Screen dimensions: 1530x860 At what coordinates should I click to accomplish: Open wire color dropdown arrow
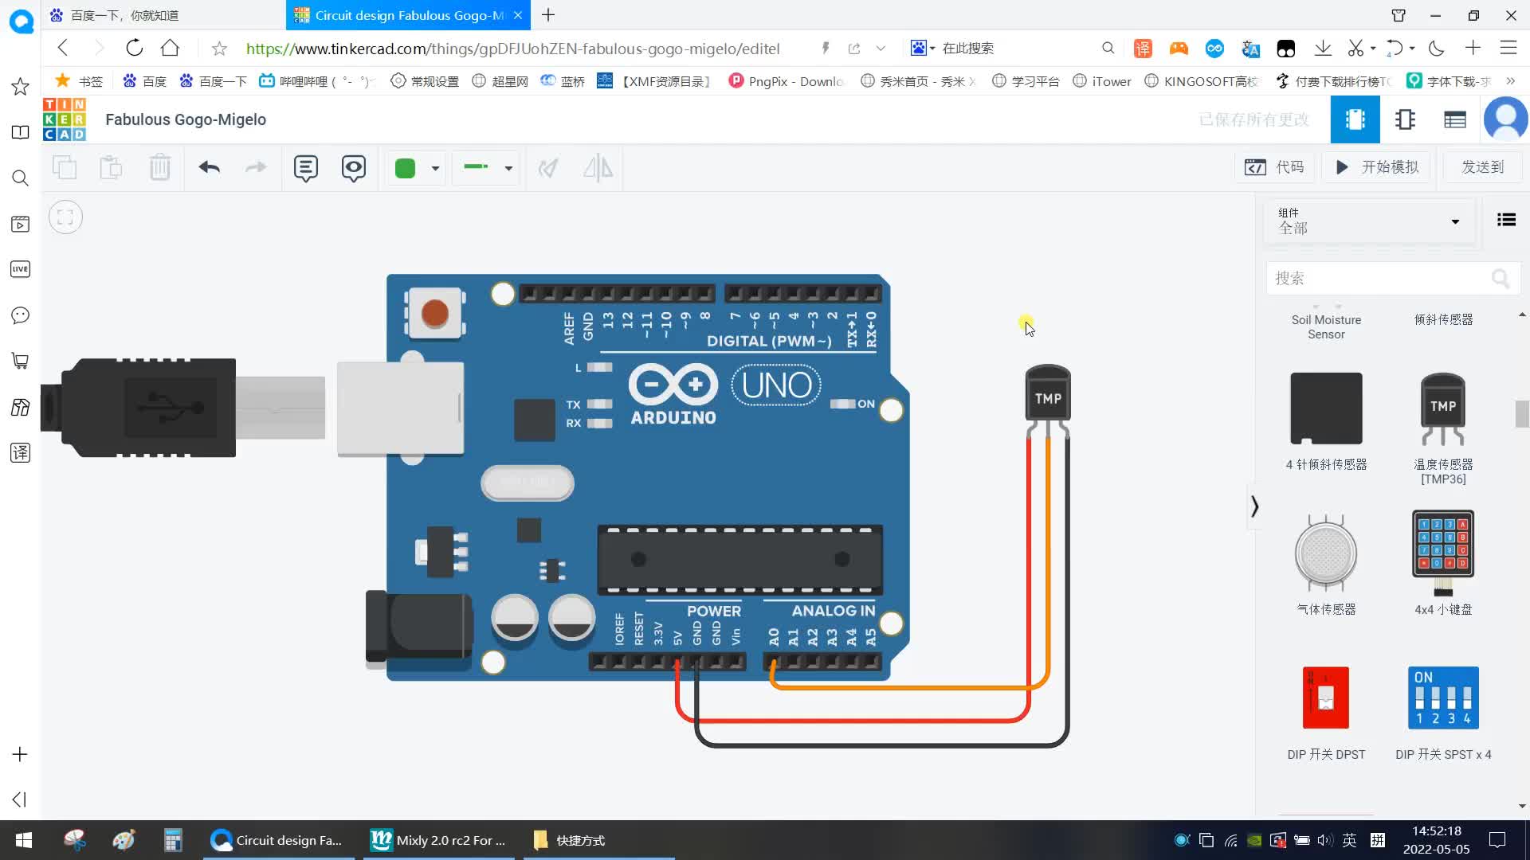click(435, 168)
